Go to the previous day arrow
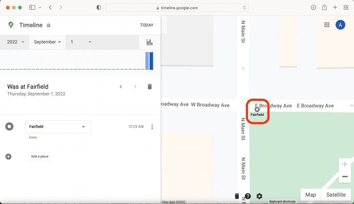Image resolution: width=354 pixels, height=204 pixels. click(121, 87)
